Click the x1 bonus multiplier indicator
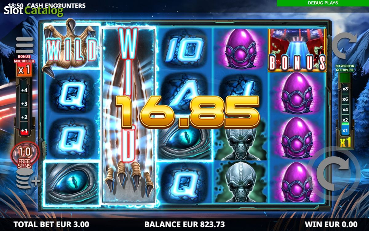Screen dimensions: 369x231 (24, 70)
